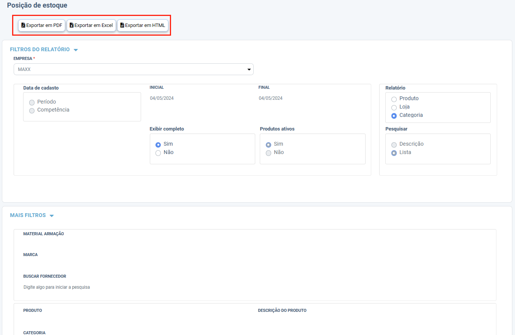Select Categoria report type

[394, 116]
